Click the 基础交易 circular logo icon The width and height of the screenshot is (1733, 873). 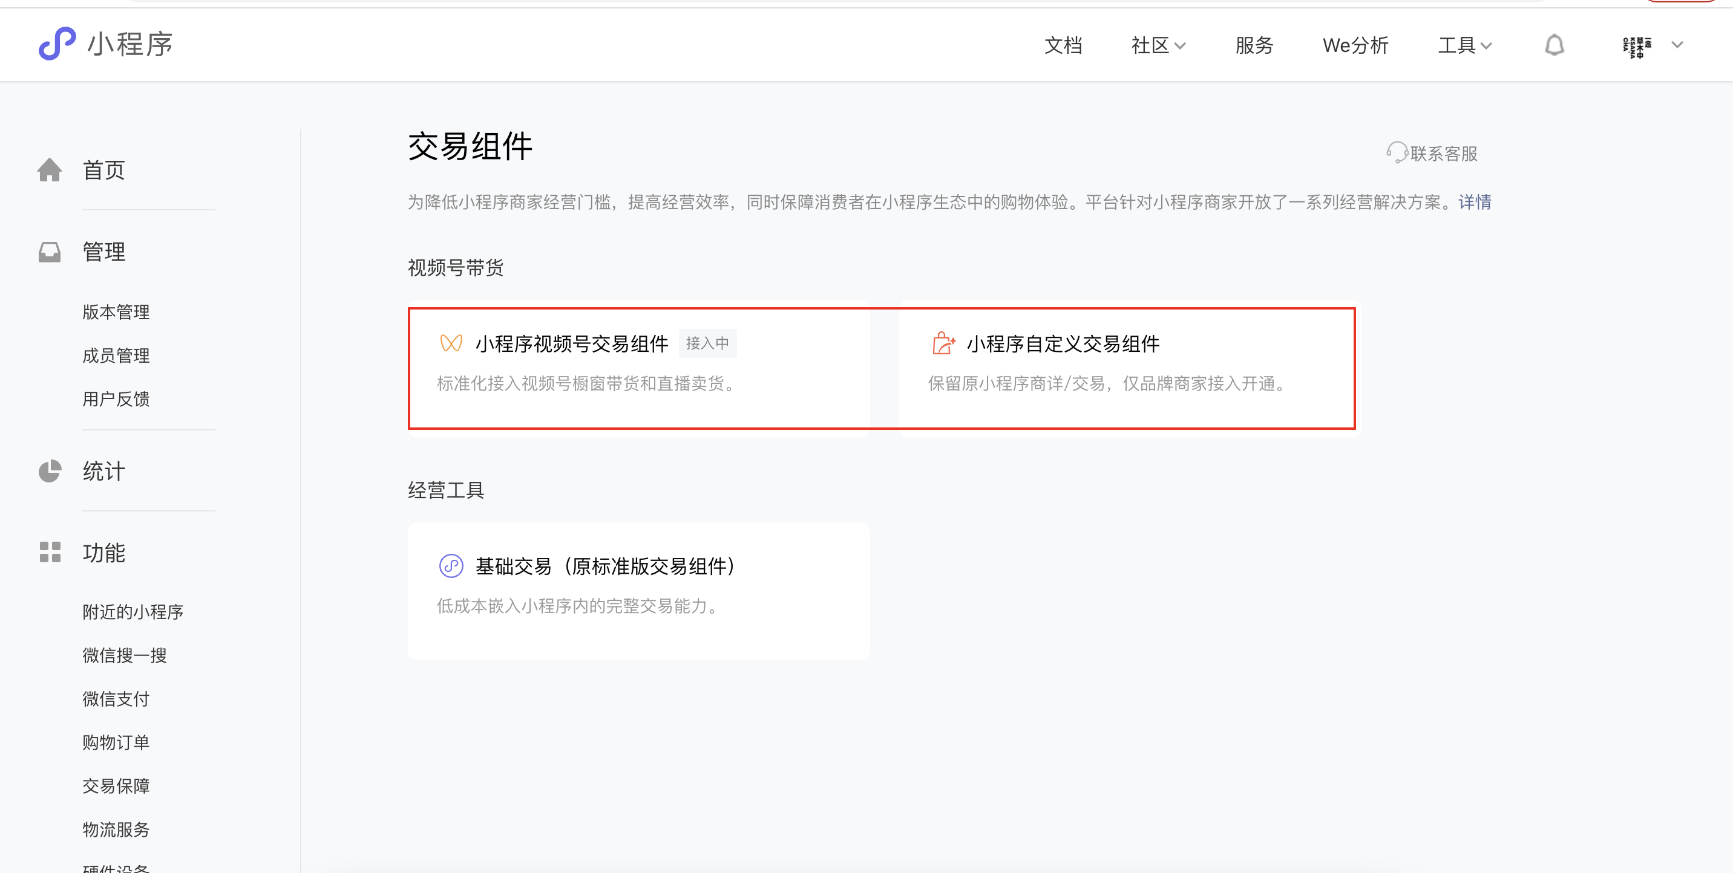(451, 566)
